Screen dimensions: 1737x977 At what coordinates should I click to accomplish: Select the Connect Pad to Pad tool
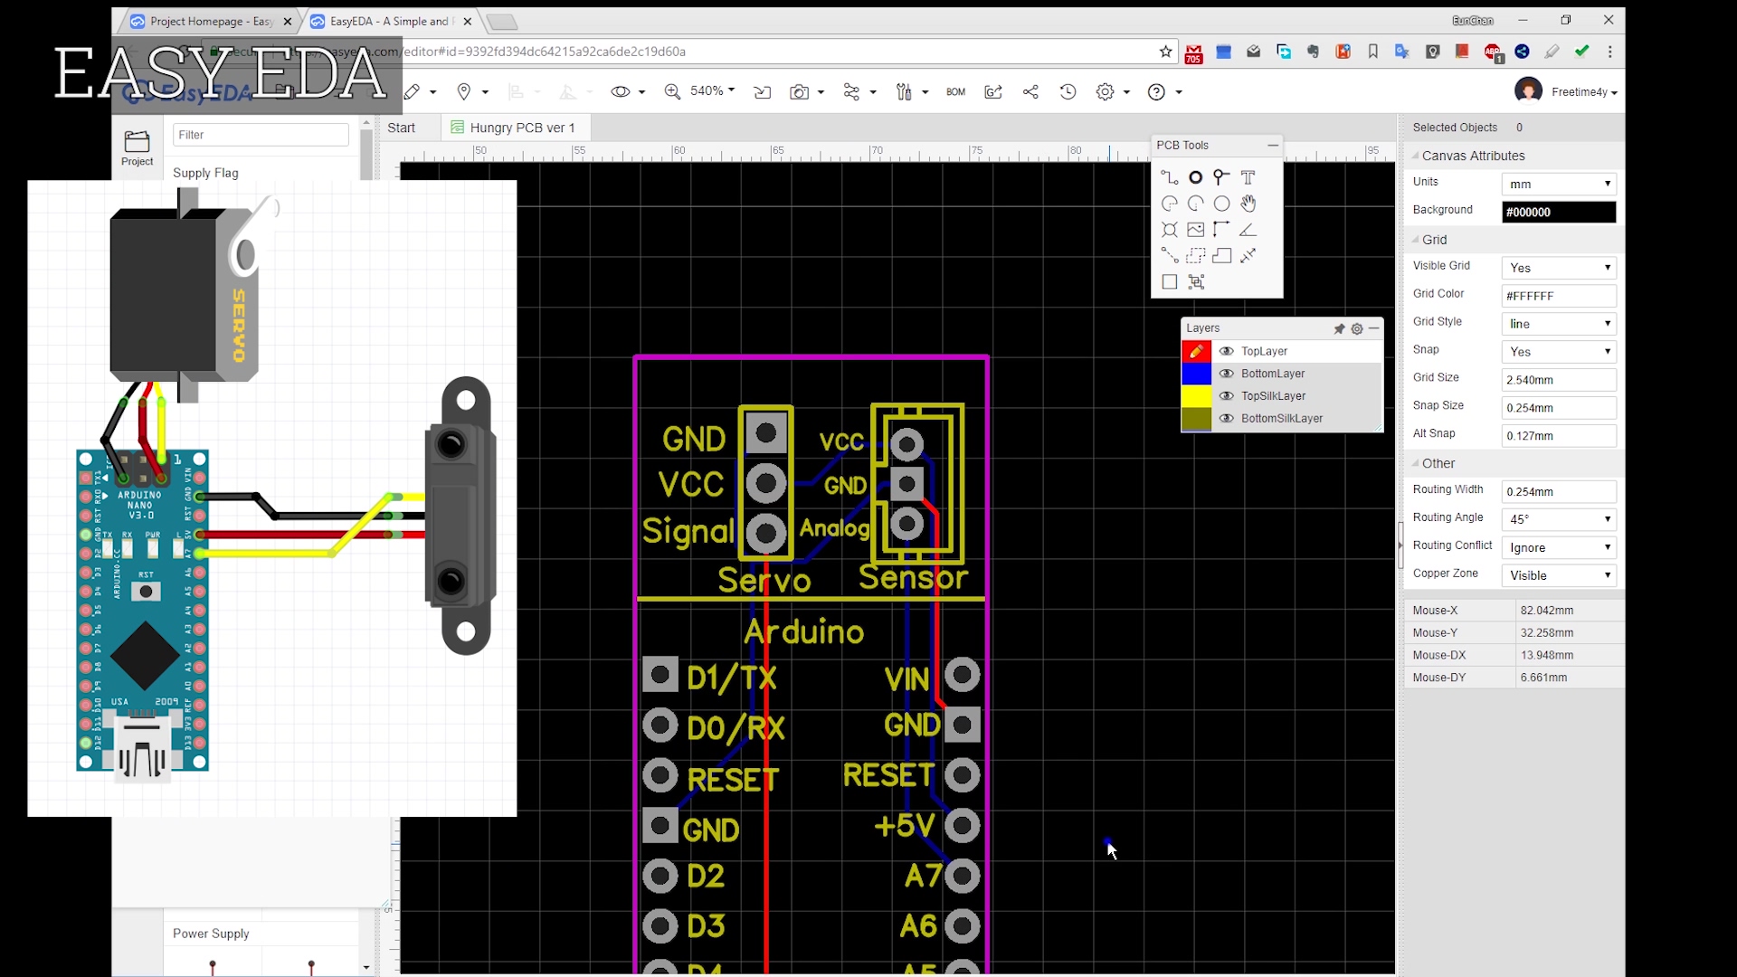[x=1169, y=256]
